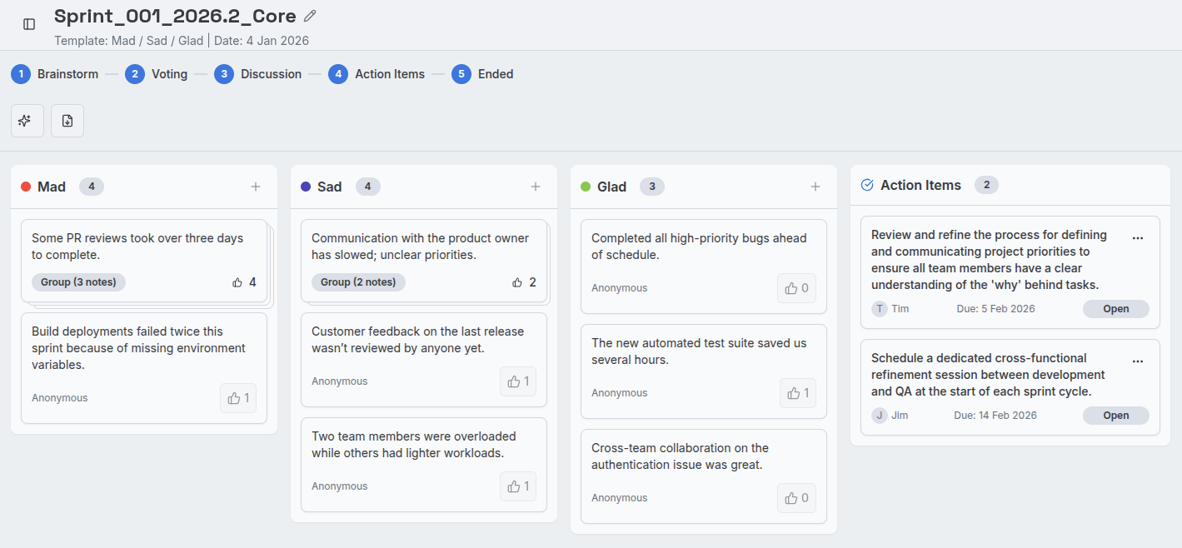
Task: Expand the Group (2 notes) stack
Action: coord(358,282)
